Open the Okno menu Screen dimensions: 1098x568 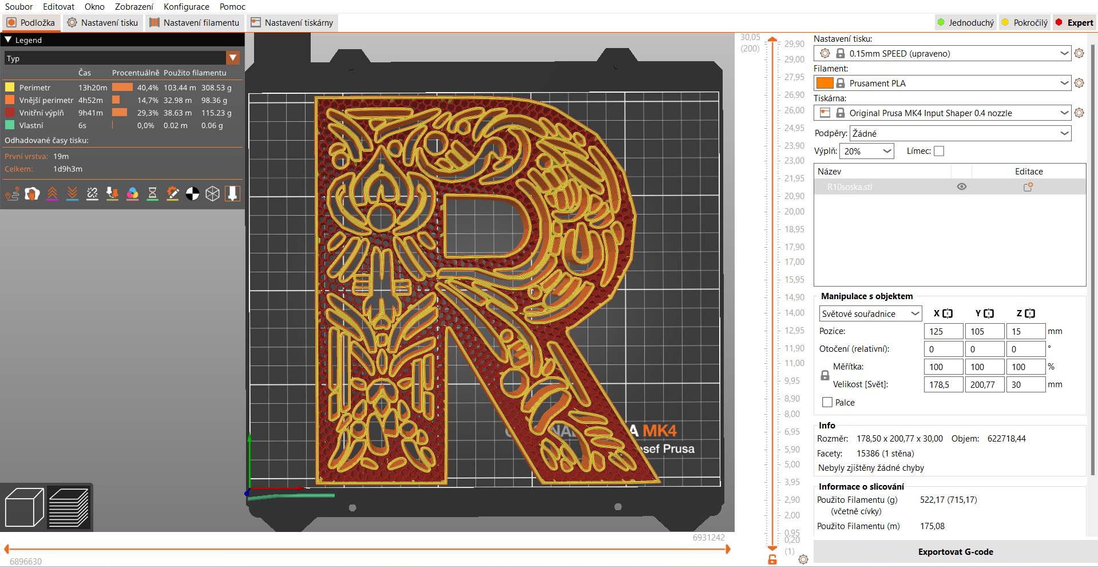(x=94, y=7)
